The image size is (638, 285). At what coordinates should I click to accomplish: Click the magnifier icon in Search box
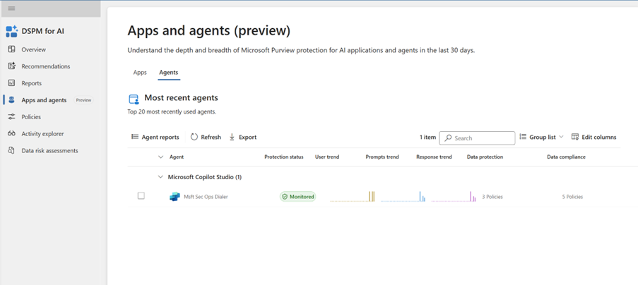click(x=448, y=138)
